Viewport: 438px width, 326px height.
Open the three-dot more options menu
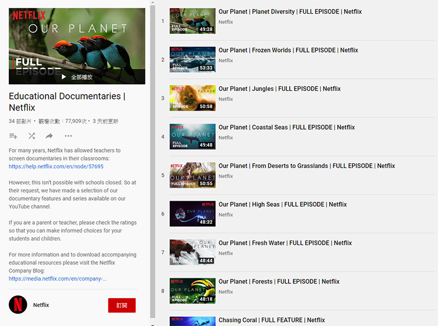[x=68, y=136]
